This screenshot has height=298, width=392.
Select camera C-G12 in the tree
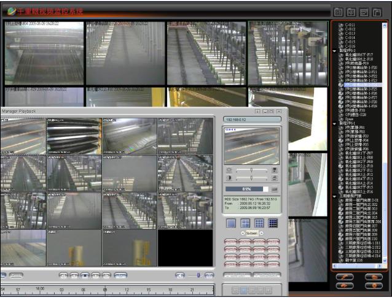pyautogui.click(x=350, y=29)
